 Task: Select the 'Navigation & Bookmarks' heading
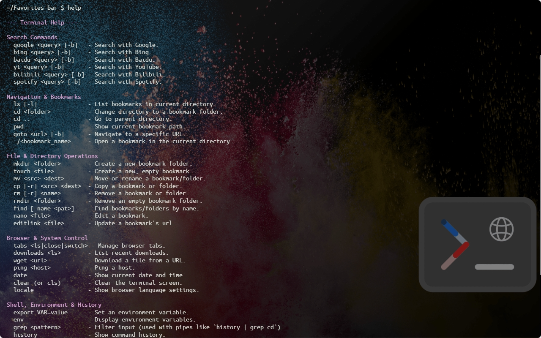(44, 97)
